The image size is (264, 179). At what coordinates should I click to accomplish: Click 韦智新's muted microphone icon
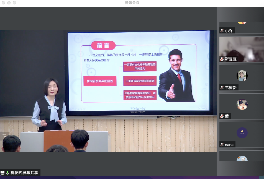[222, 88]
